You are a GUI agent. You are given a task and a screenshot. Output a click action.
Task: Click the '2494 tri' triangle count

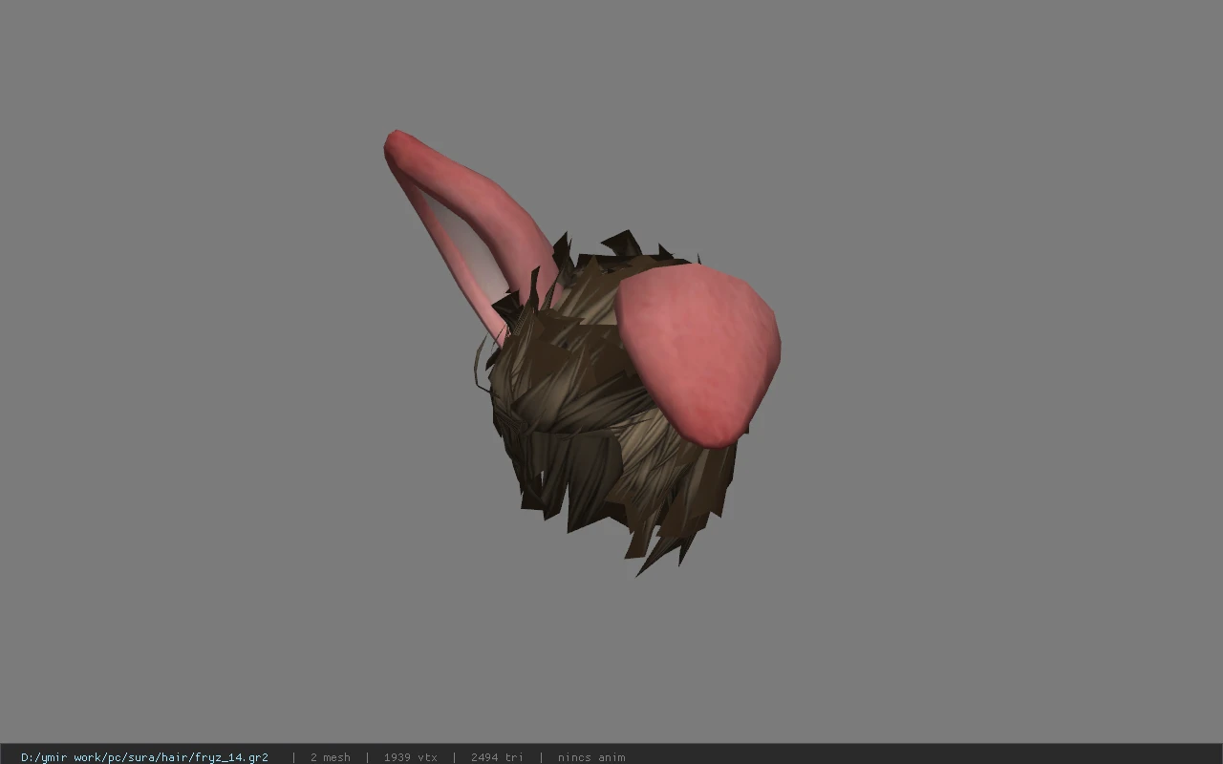click(497, 757)
